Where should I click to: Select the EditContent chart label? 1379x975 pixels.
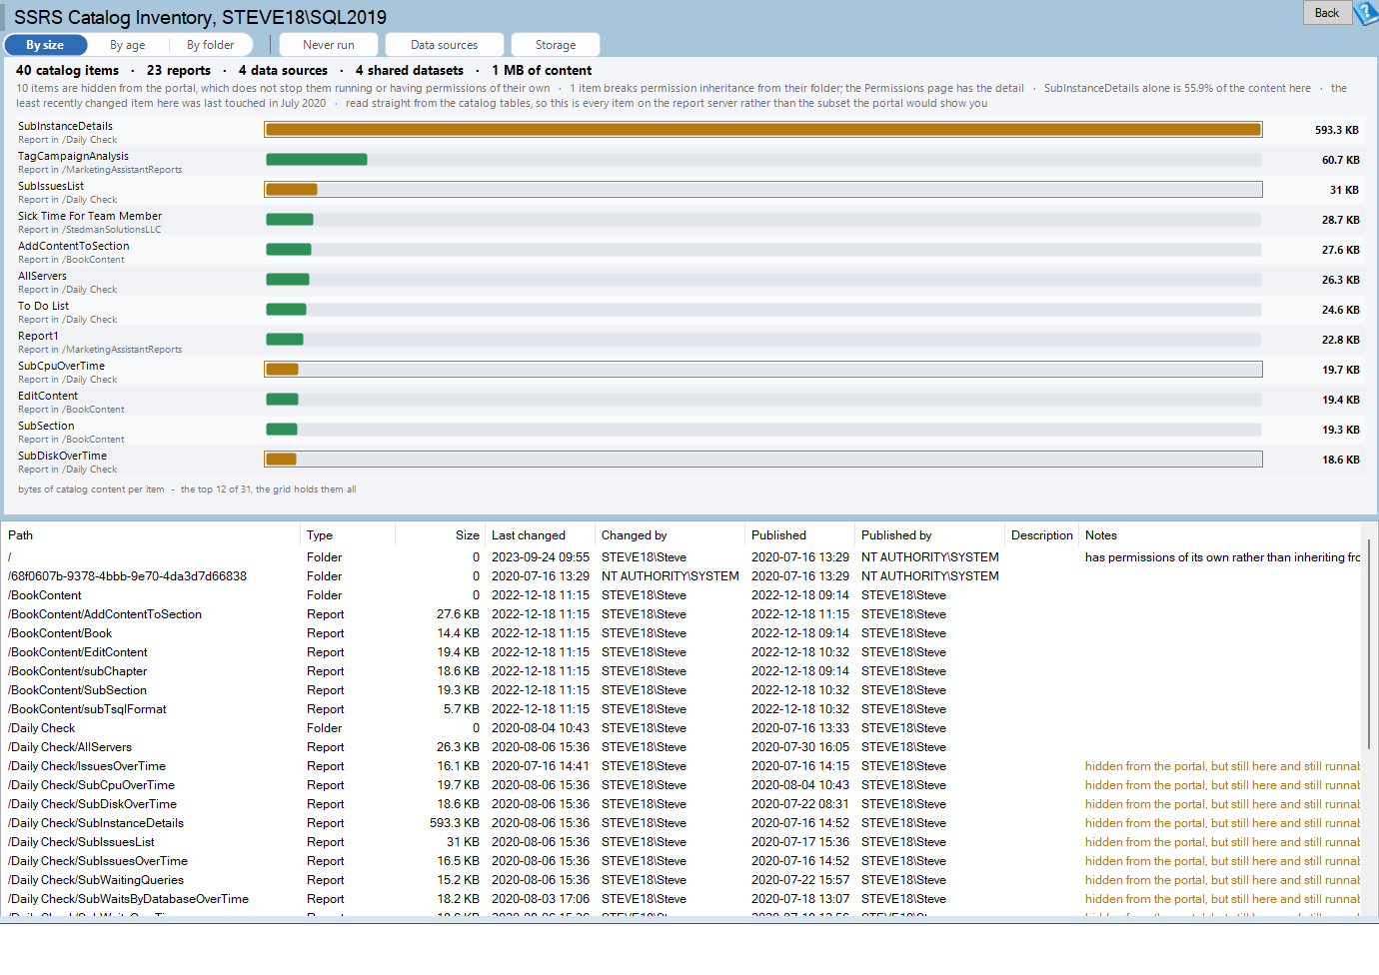pos(48,396)
